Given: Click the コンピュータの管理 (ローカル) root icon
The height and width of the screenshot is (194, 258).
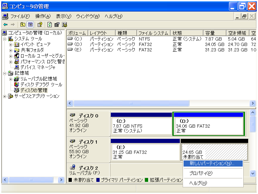Looking at the screenshot, I should (5, 33).
